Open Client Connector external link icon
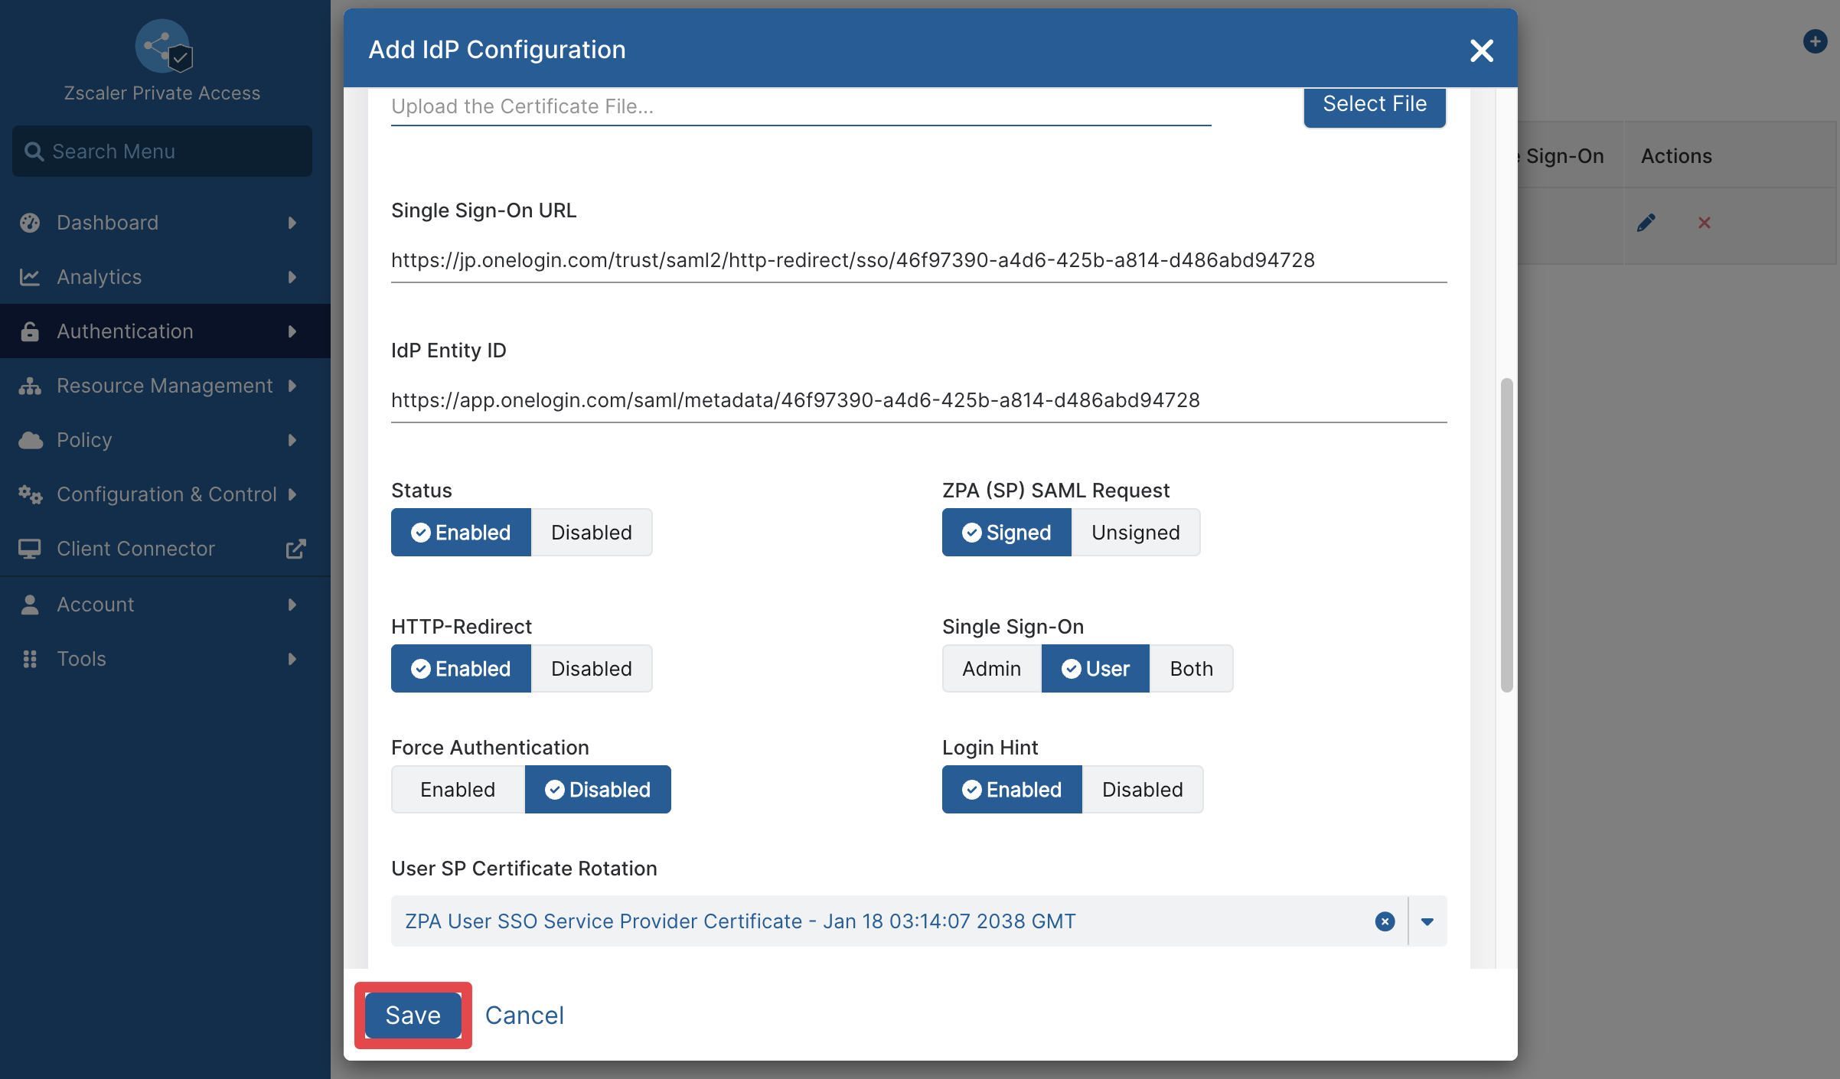 (x=295, y=549)
